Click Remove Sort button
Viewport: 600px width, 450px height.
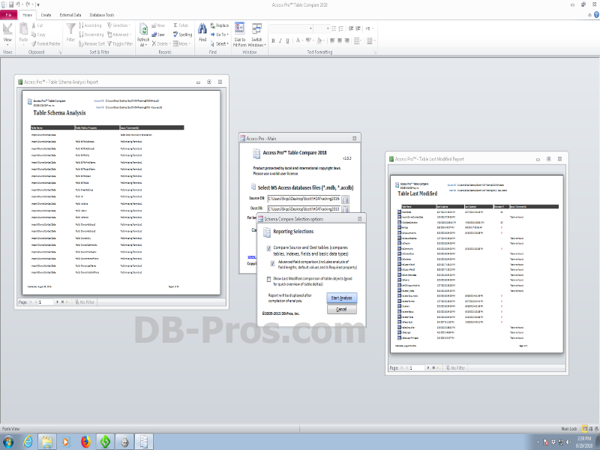(91, 44)
